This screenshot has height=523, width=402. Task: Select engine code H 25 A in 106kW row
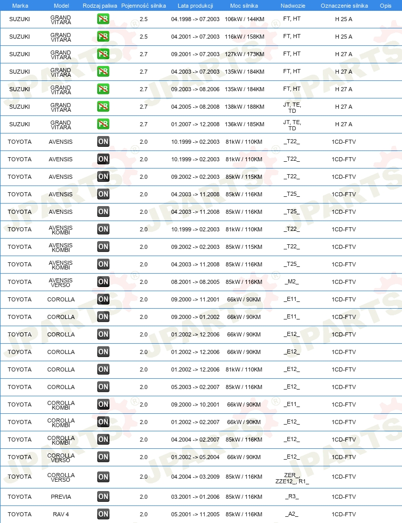click(344, 19)
